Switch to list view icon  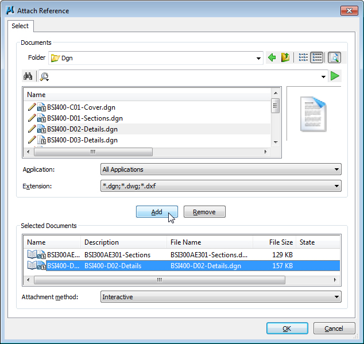click(303, 57)
